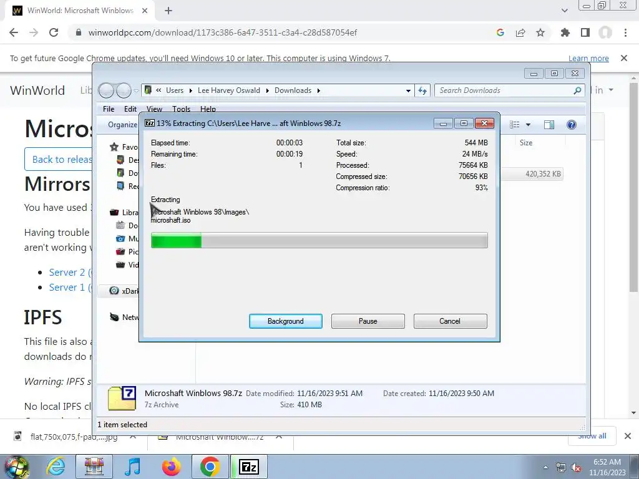Open the Explorer Tools menu
Viewport: 639px width, 479px height.
coord(182,109)
